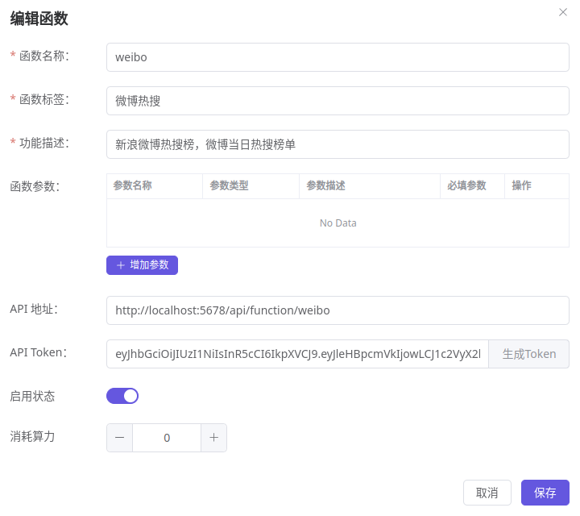
Task: Click the 参数名称 column header
Action: [x=133, y=185]
